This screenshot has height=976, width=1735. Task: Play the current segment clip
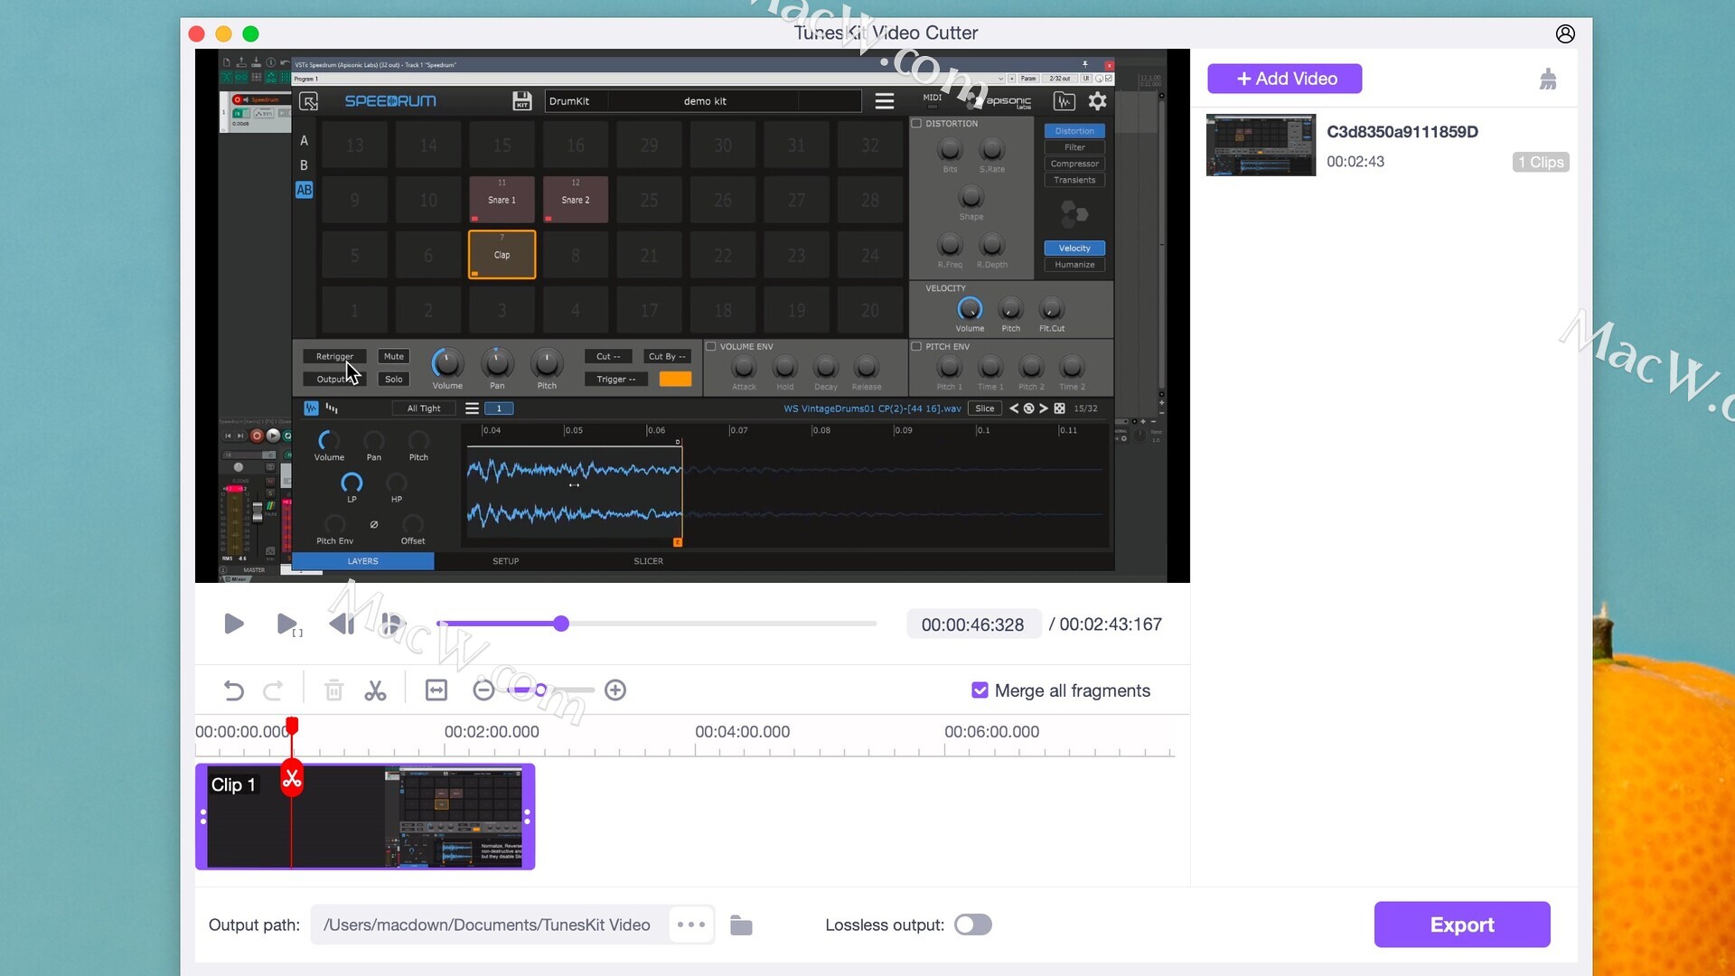289,624
